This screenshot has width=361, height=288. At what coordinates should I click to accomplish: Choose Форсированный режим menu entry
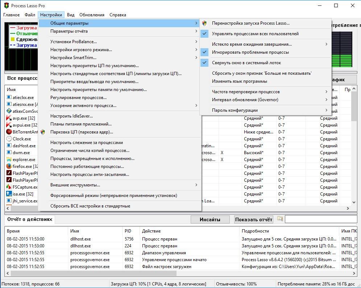pos(120,196)
